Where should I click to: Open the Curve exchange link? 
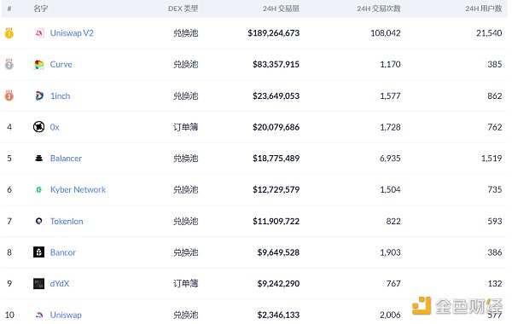click(61, 64)
